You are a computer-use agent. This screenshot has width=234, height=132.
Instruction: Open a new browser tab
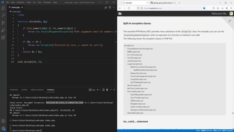pos(179,3)
